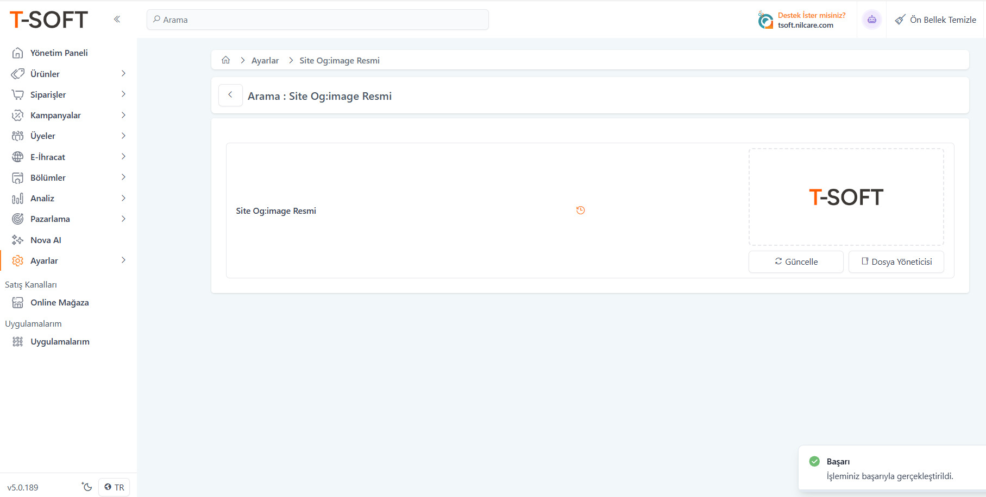Screen dimensions: 986x497
Task: Click the Site Og:image Resmi breadcrumb text
Action: [340, 60]
